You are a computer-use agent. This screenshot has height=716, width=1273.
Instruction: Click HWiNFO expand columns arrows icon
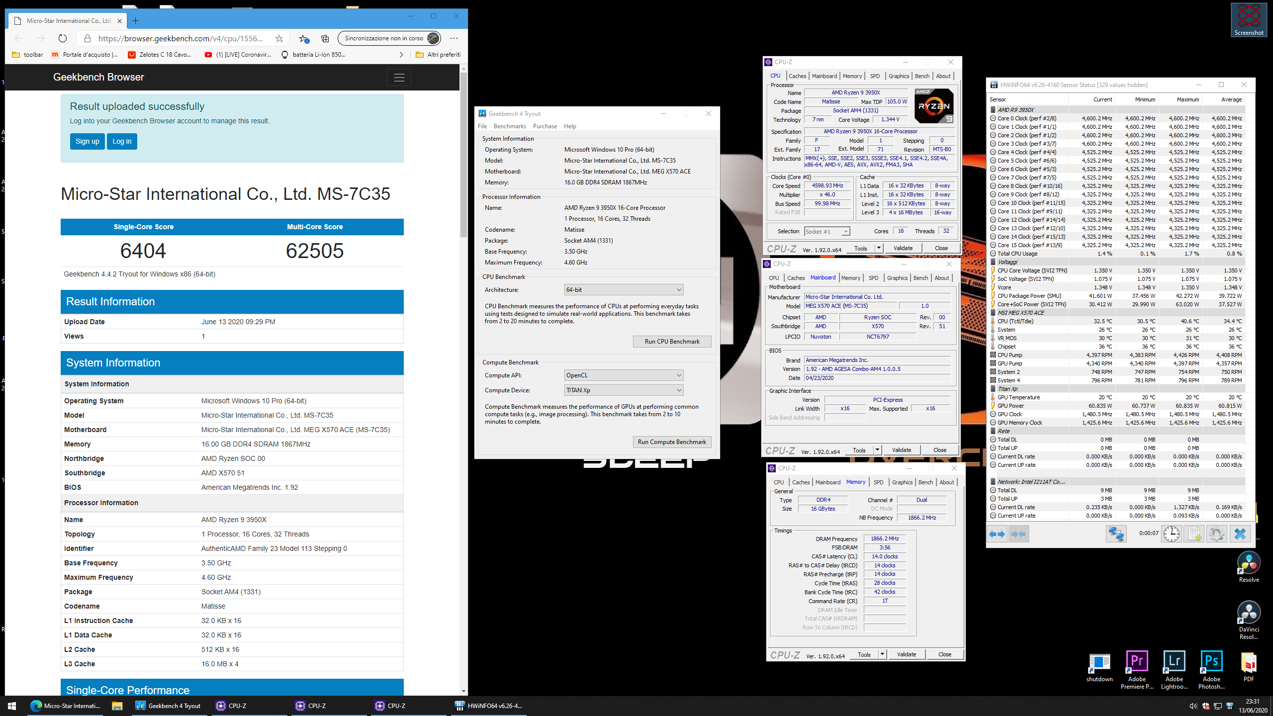(x=997, y=534)
